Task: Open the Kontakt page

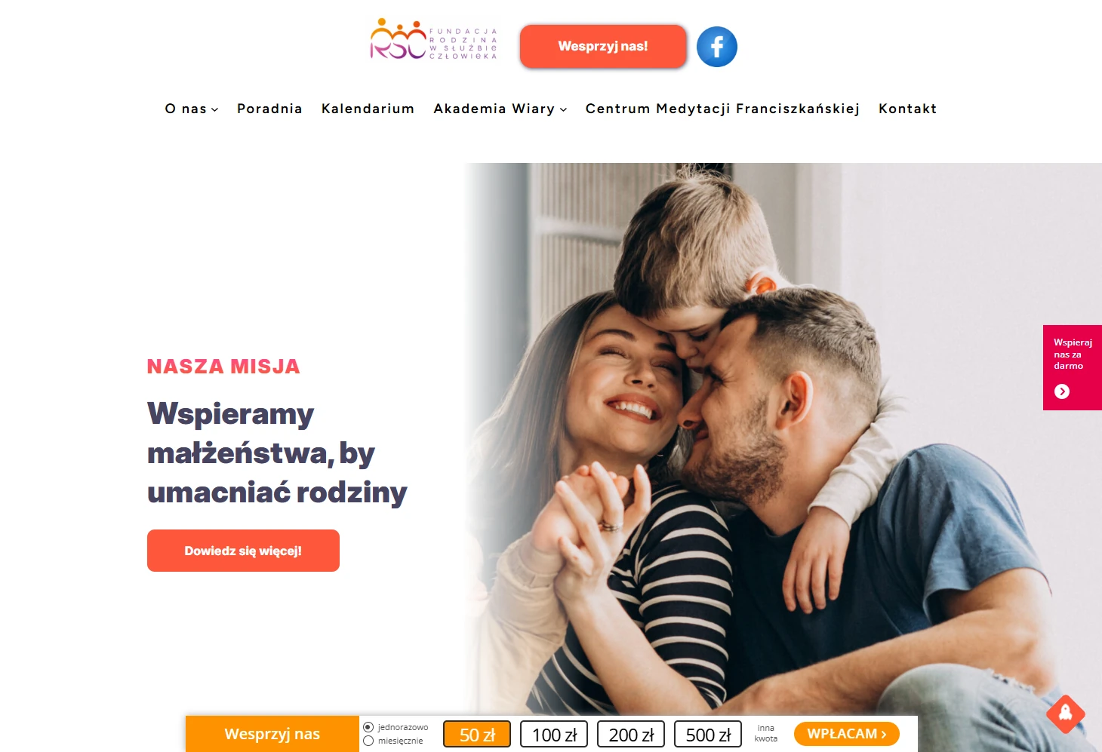Action: pos(907,109)
